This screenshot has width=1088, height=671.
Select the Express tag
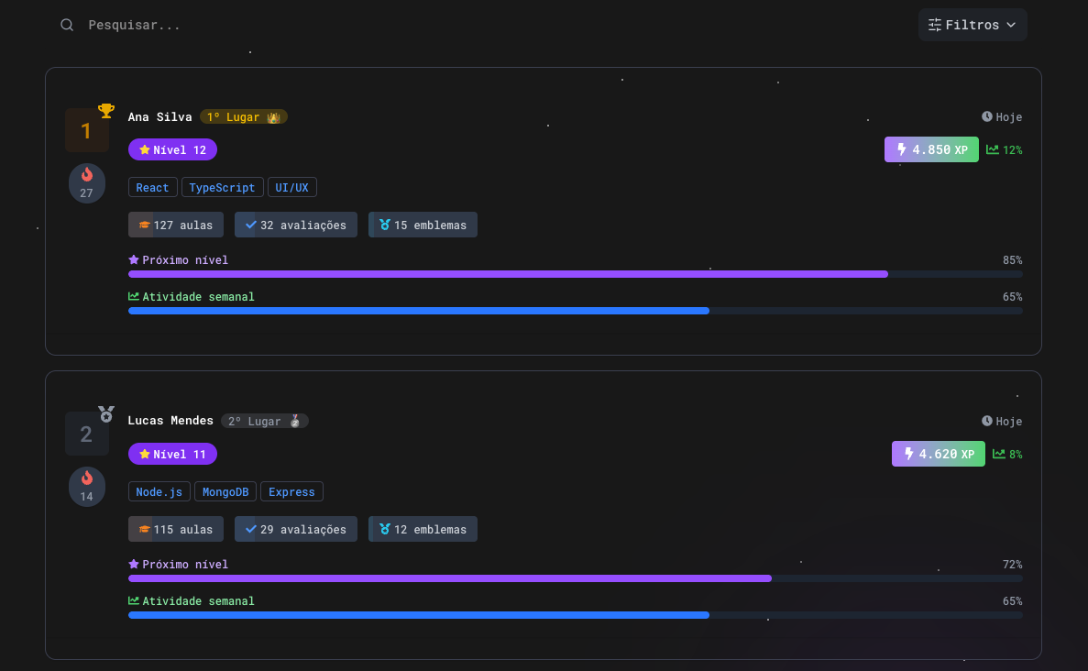pyautogui.click(x=291, y=491)
